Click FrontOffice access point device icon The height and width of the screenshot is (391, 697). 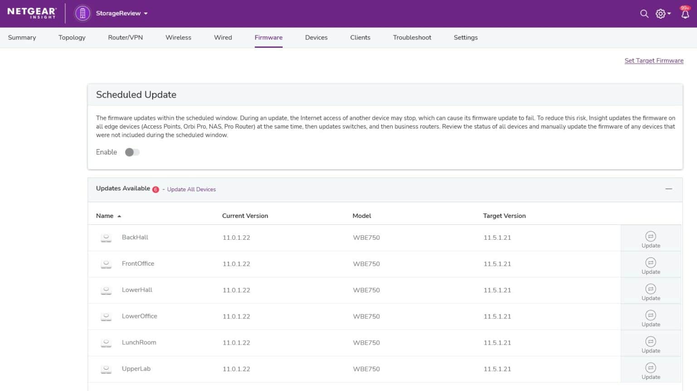pos(106,264)
